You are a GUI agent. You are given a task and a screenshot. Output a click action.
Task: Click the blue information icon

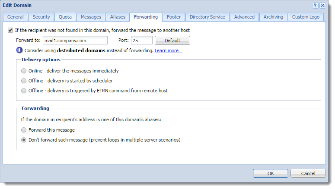(x=19, y=50)
